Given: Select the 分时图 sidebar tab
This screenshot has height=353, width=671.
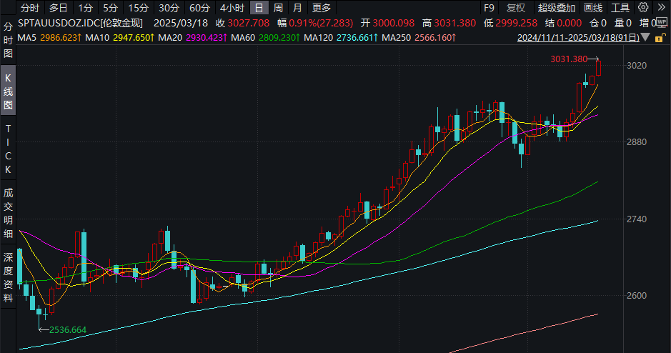Looking at the screenshot, I should point(9,39).
